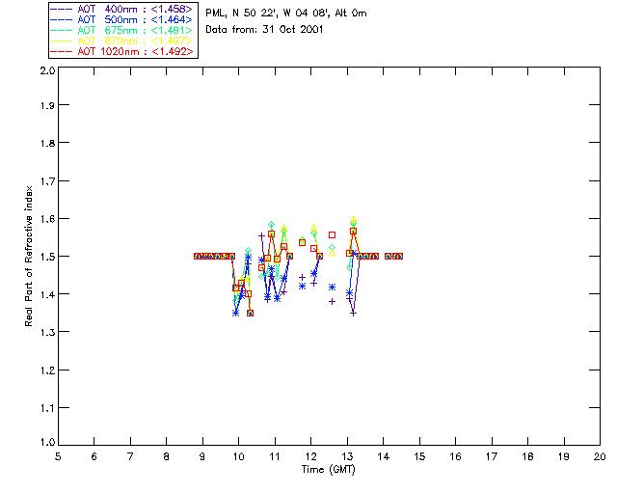Click the x-axis tick label 7

(x=130, y=456)
